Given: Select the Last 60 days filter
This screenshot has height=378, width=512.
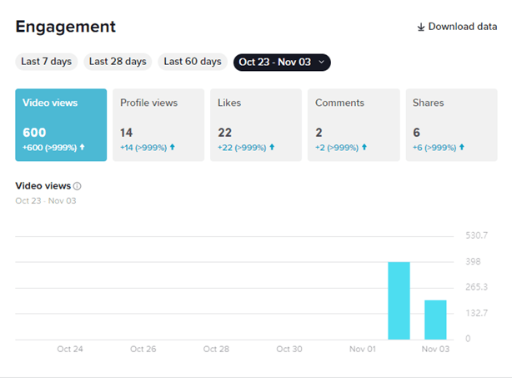Looking at the screenshot, I should [x=193, y=62].
